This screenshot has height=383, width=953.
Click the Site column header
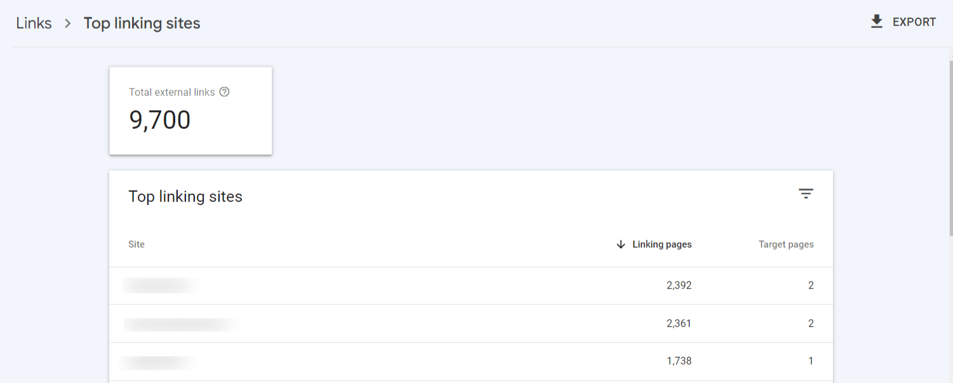[137, 245]
